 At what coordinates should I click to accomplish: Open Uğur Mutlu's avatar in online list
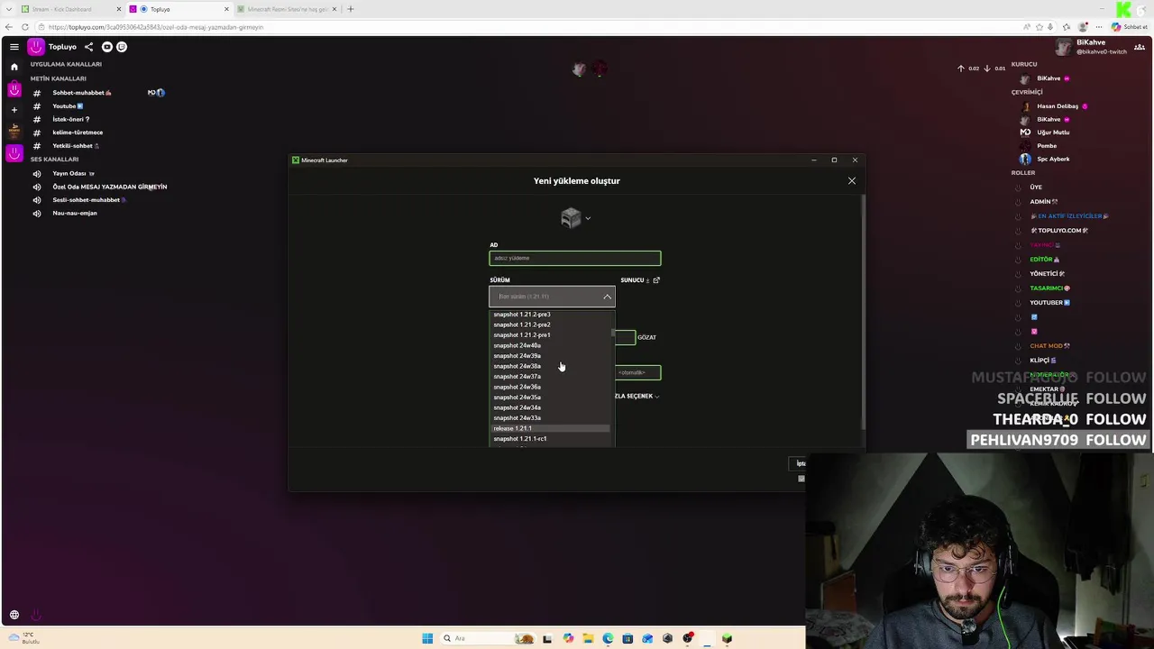[x=1025, y=133]
